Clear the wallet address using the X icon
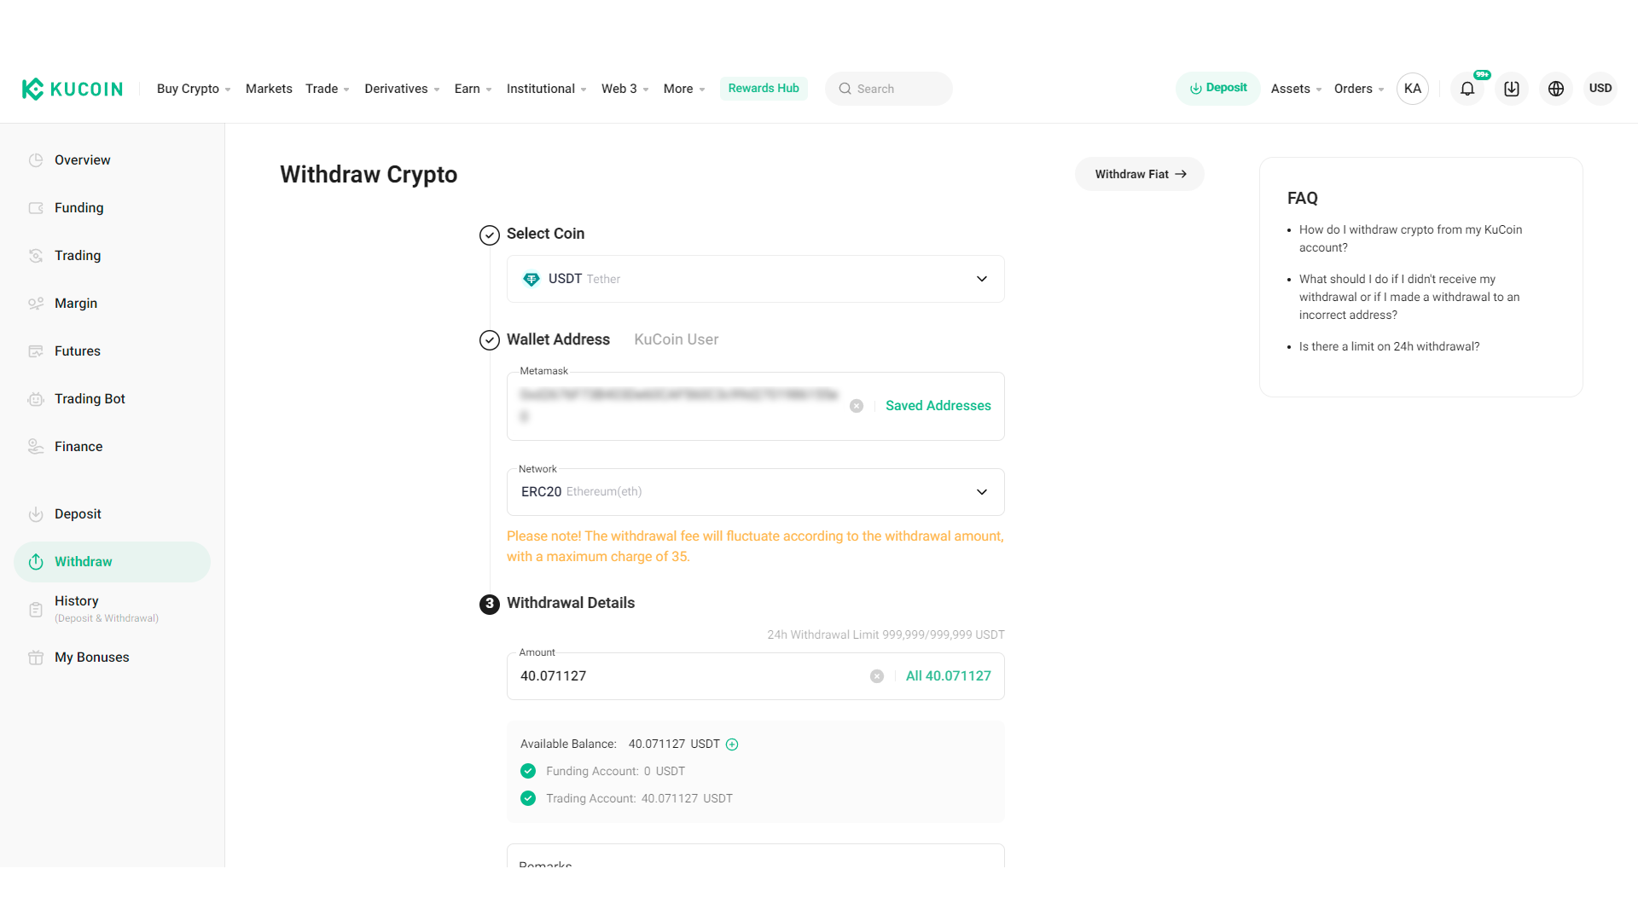The width and height of the screenshot is (1638, 921). (857, 405)
